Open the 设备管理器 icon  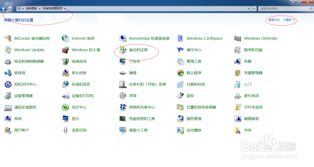click(8, 96)
